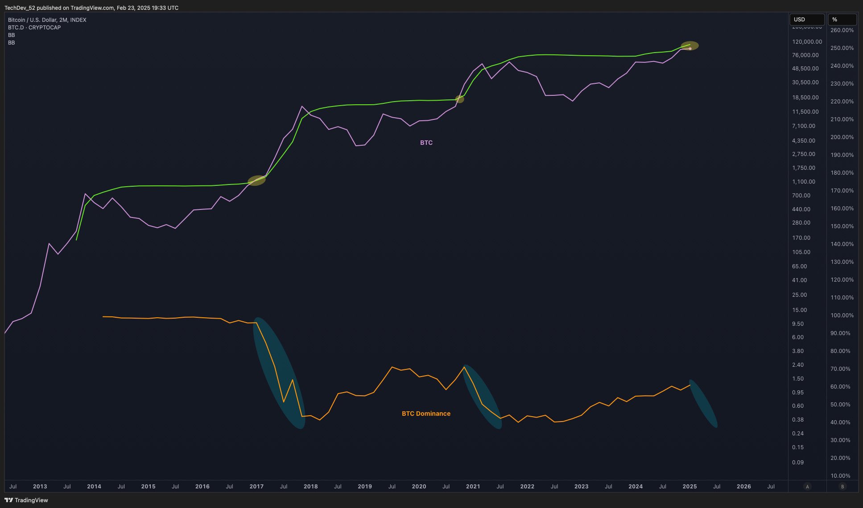
Task: Click the 100.00% label on percent axis
Action: click(x=842, y=315)
